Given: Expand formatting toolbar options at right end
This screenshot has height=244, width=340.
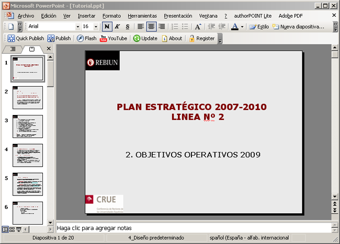Looking at the screenshot, I should tap(335, 27).
